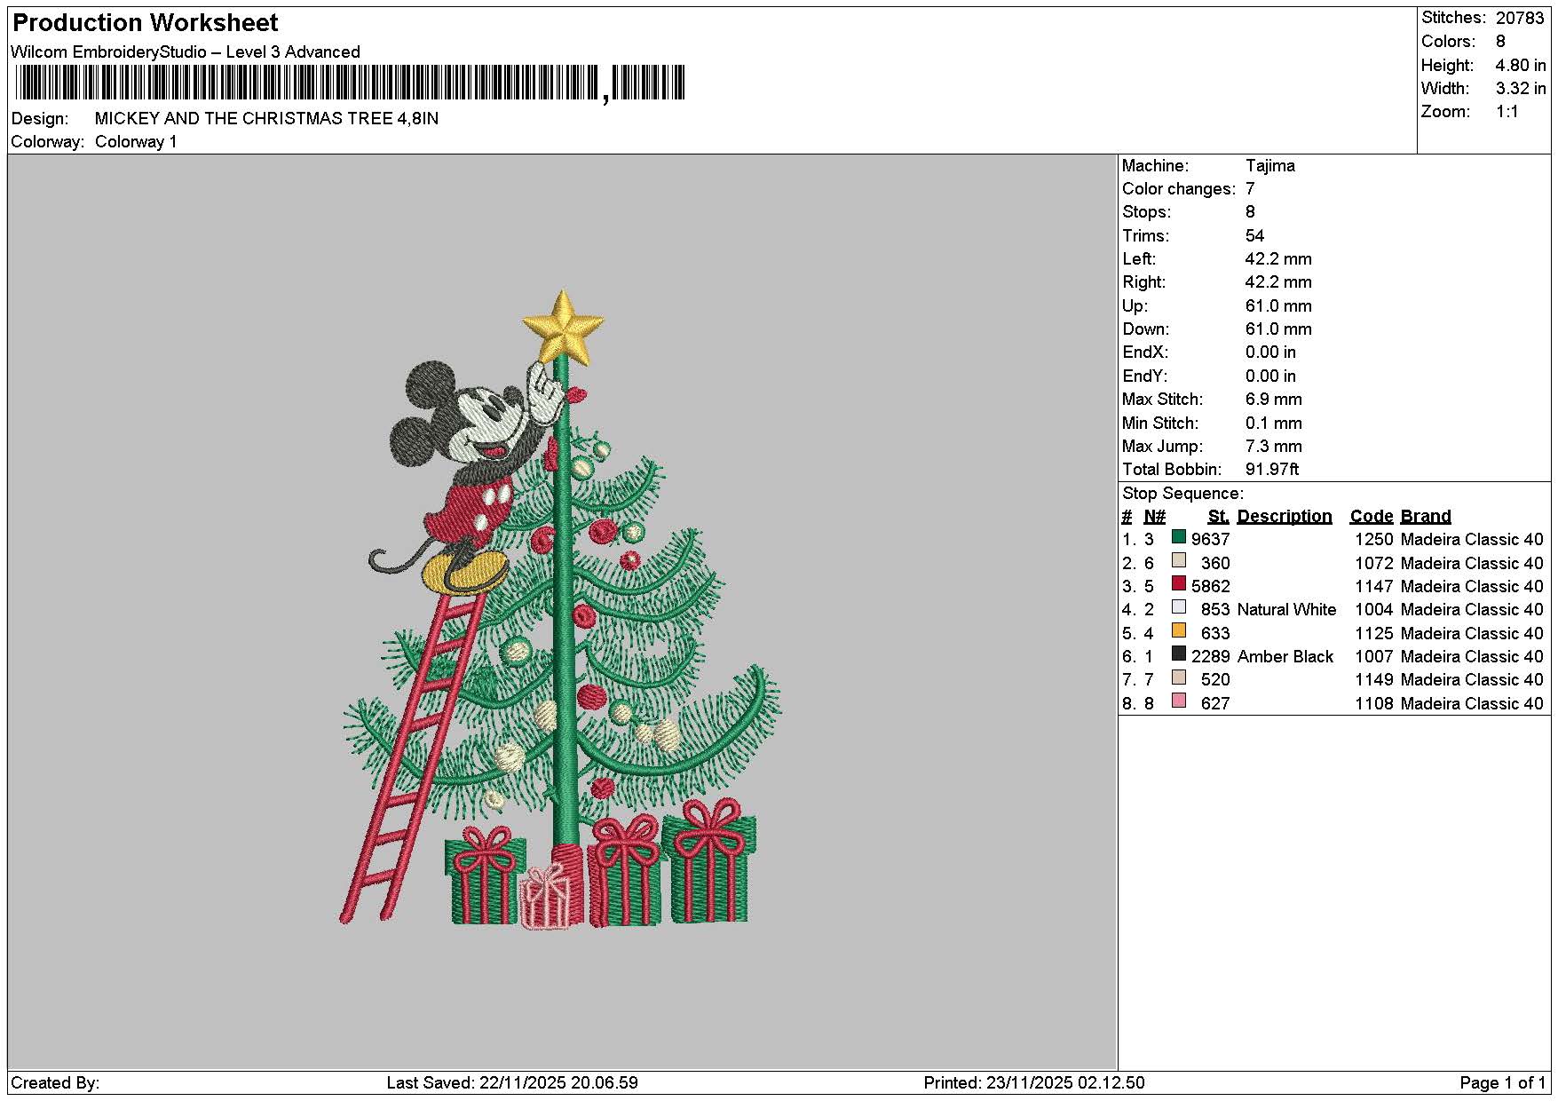Click the "Right:" label
The height and width of the screenshot is (1101, 1558).
click(1144, 282)
